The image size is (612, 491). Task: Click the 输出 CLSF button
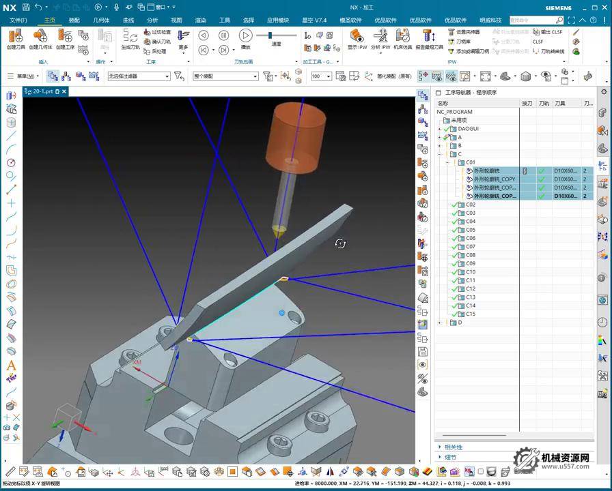(548, 32)
